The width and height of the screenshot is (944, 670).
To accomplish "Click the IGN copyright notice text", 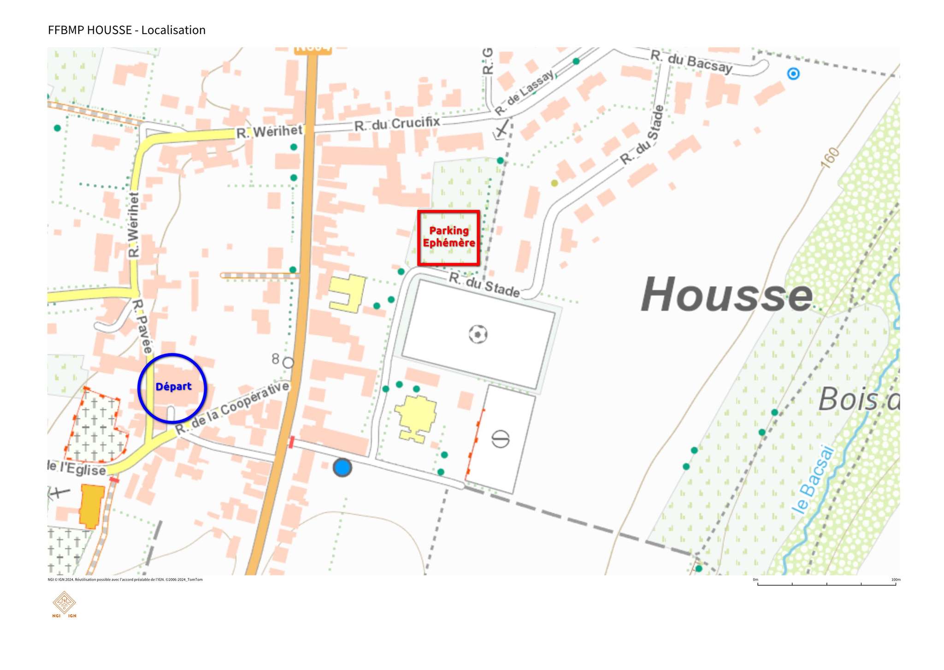I will (125, 580).
